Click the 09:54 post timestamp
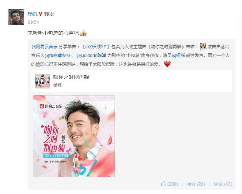Viewport: 242px width, 194px height. point(33,22)
